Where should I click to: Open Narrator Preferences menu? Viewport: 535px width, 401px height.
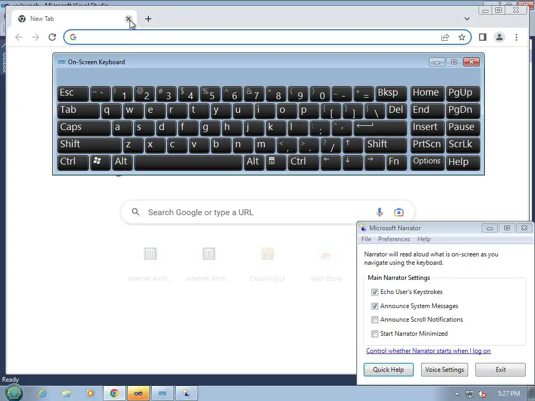(394, 239)
